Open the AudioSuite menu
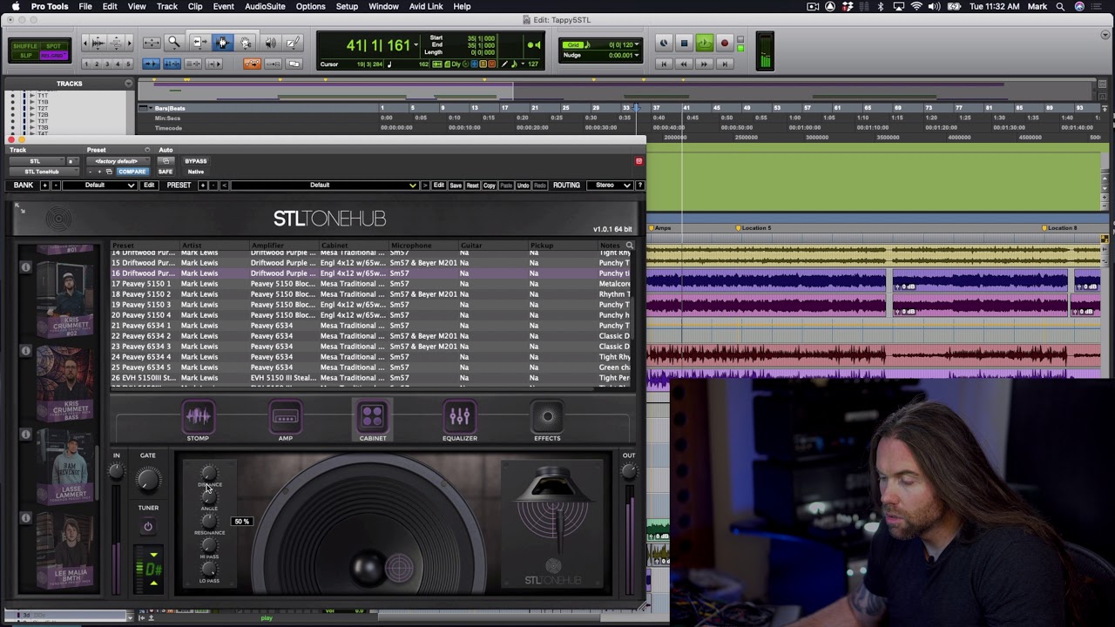The width and height of the screenshot is (1115, 627). tap(265, 6)
